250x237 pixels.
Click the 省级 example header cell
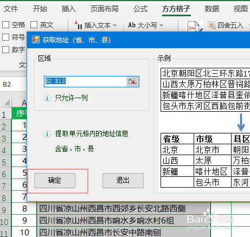click(x=177, y=139)
